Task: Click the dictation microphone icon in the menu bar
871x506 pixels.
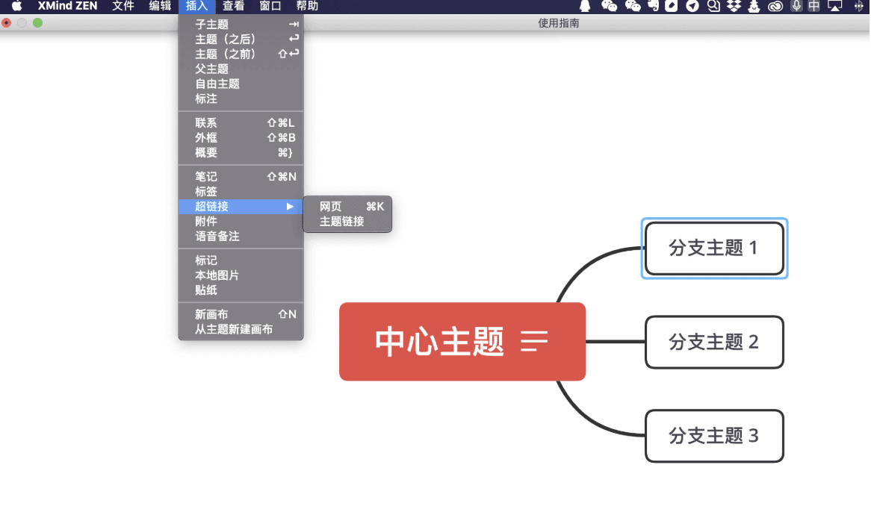Action: pyautogui.click(x=796, y=6)
